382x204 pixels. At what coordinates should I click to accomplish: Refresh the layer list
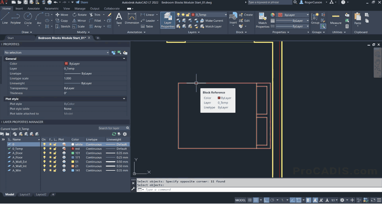114,134
